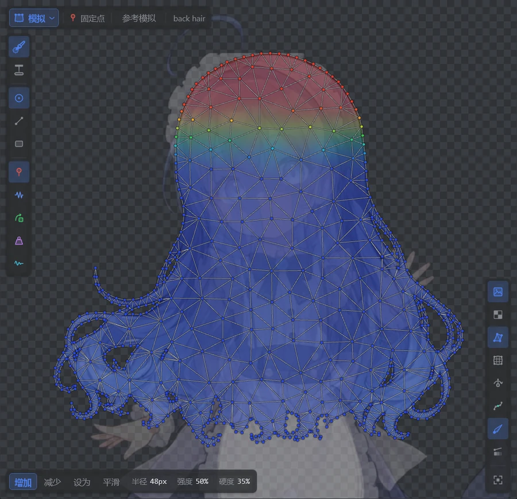Click the simulate icon left of 模拟

click(19, 18)
